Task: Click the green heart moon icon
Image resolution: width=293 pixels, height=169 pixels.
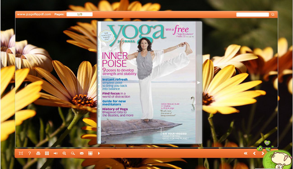Action: coord(260,149)
